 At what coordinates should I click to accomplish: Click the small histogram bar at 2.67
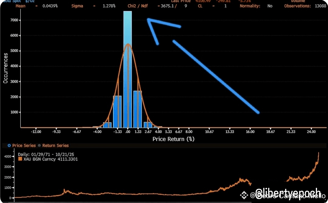(148, 125)
